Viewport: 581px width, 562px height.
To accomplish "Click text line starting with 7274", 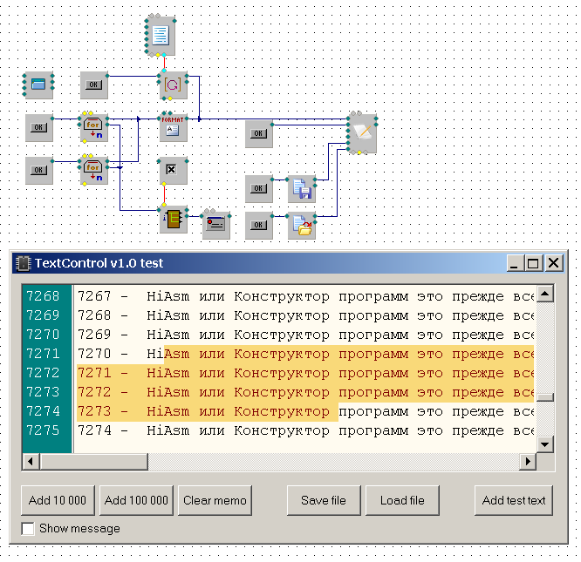I will coord(305,431).
